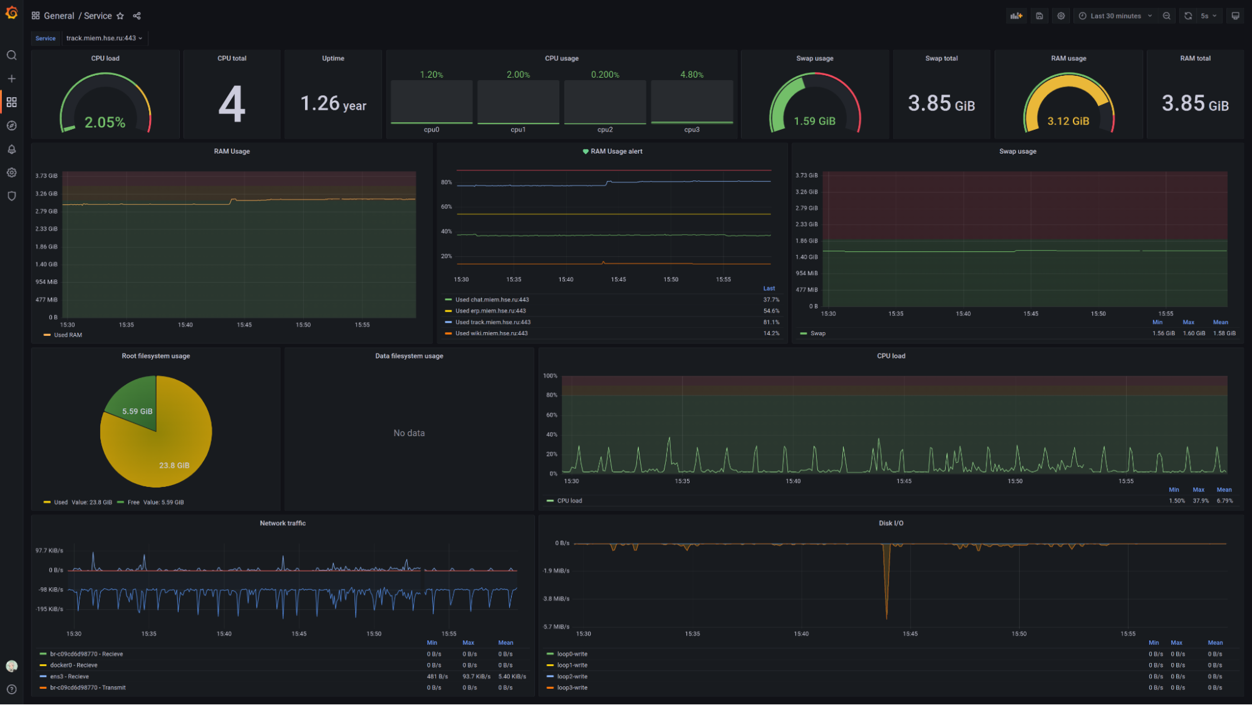Open the Help question mark icon
Image resolution: width=1252 pixels, height=705 pixels.
pyautogui.click(x=11, y=689)
